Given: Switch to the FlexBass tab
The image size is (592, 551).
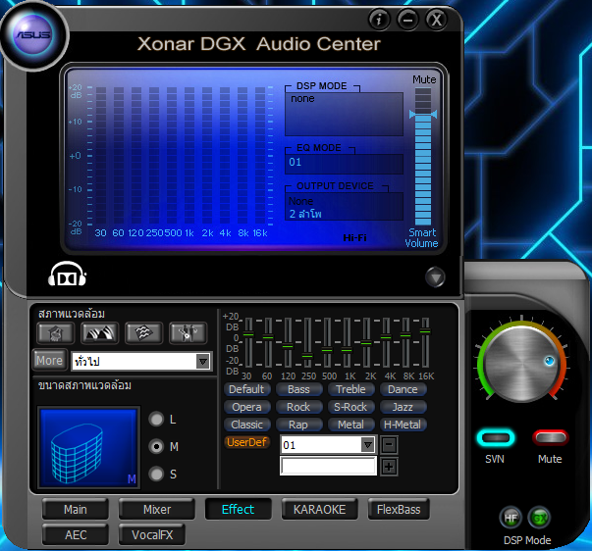Looking at the screenshot, I should (x=399, y=510).
